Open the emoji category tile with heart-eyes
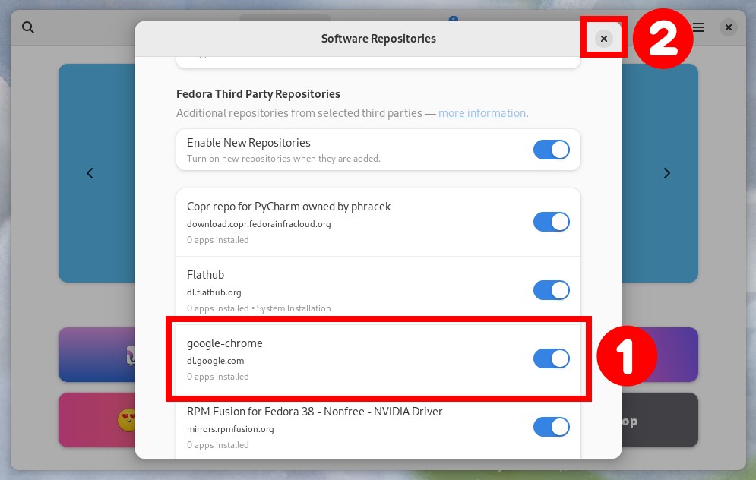The width and height of the screenshot is (756, 480). (97, 420)
